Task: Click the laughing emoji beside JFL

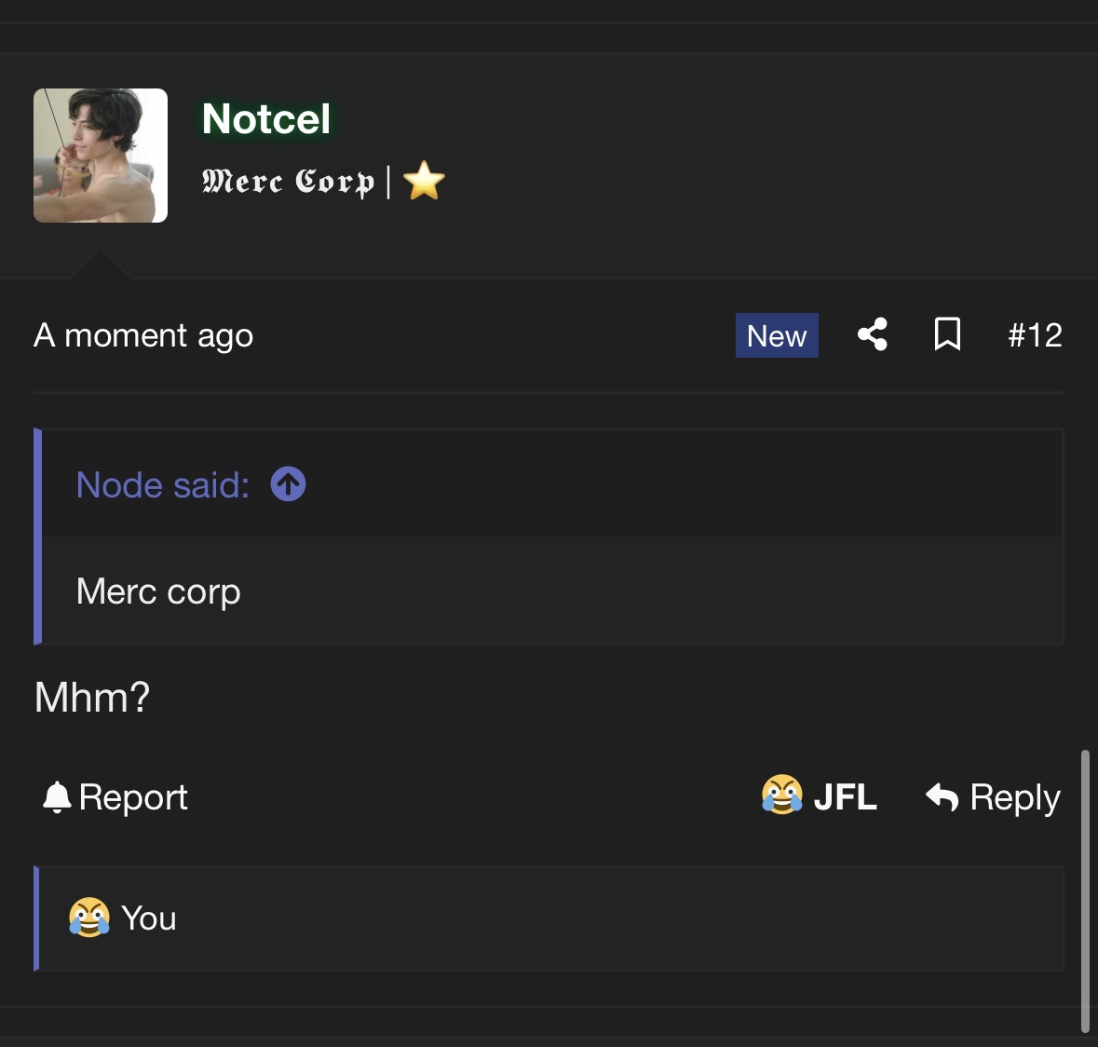Action: (782, 795)
